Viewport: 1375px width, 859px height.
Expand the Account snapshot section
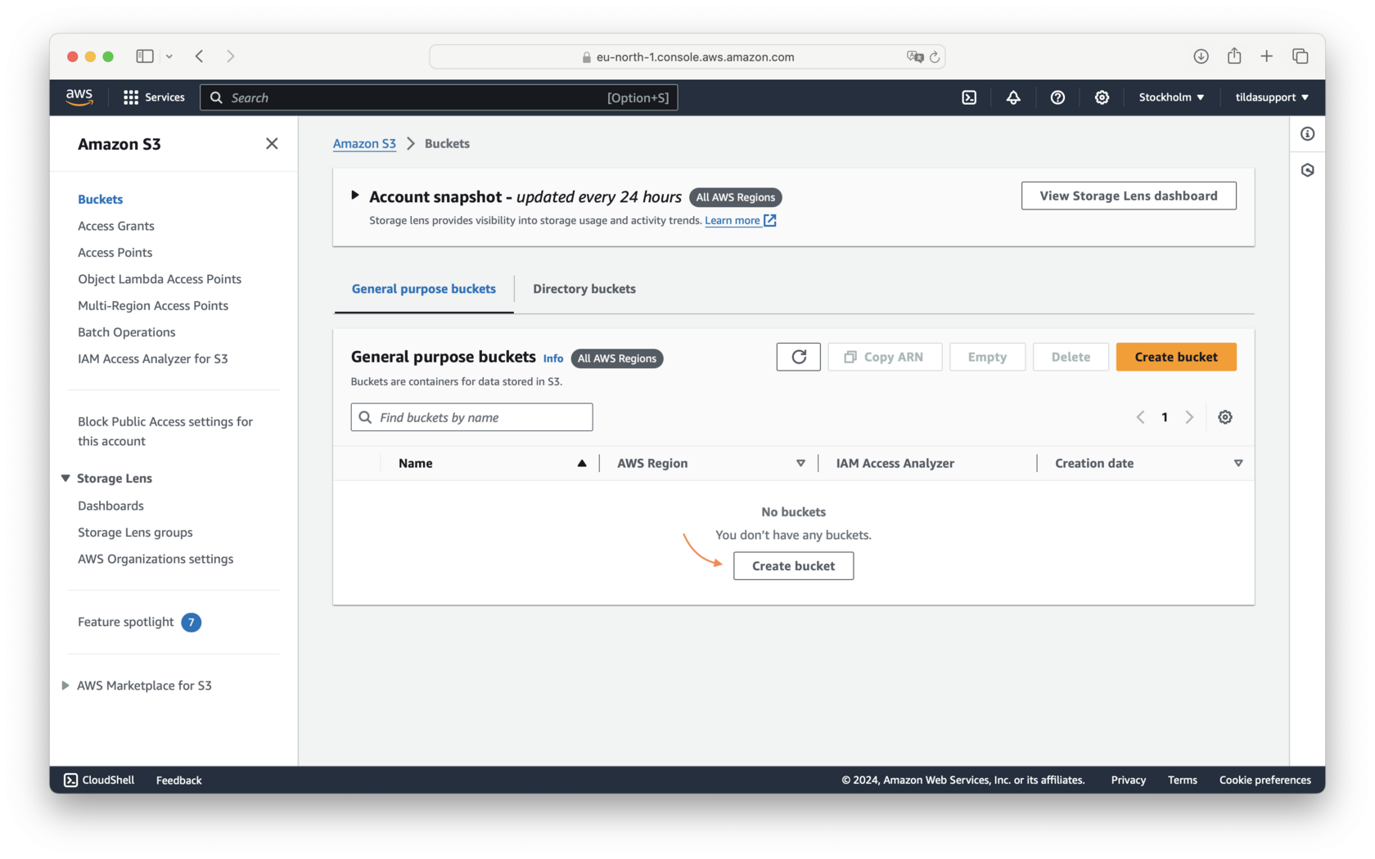click(355, 196)
